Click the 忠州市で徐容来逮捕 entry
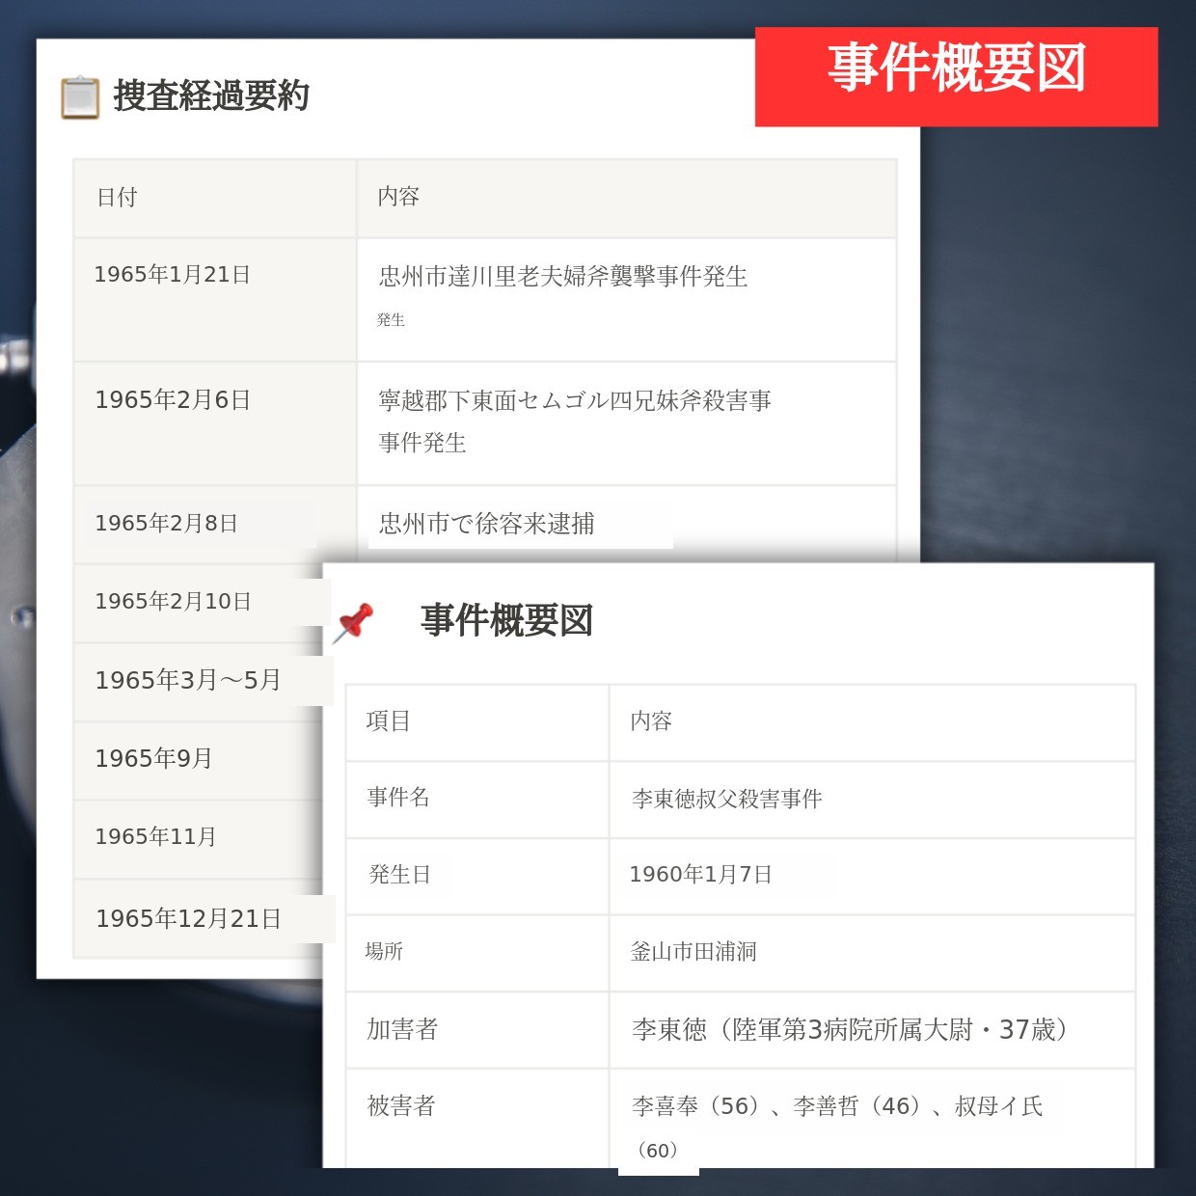Image resolution: width=1196 pixels, height=1196 pixels. point(486,524)
